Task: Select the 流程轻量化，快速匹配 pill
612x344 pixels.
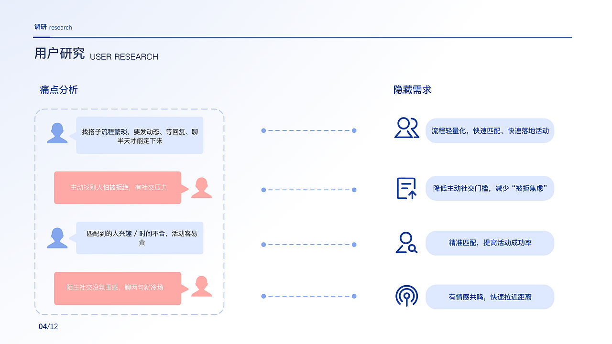Action: click(490, 130)
